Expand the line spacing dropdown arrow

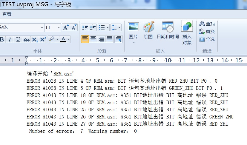(119, 27)
